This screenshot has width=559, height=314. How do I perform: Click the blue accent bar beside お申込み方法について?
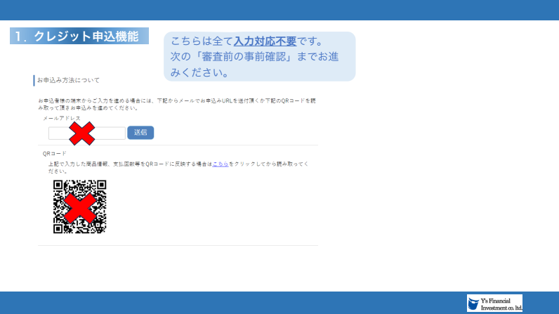[34, 80]
